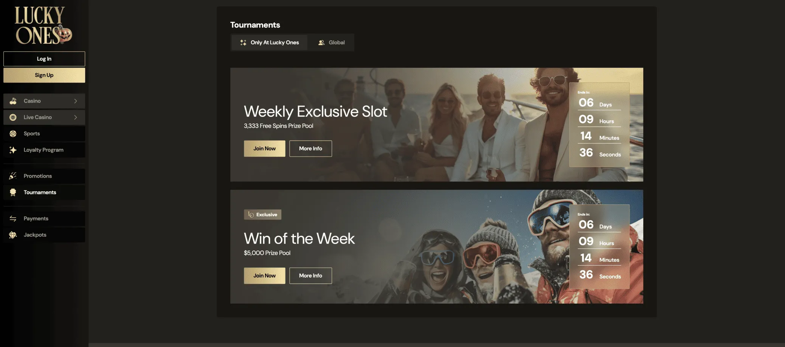Switch to the Global tournaments tab
Screen dimensions: 785x347
point(331,43)
